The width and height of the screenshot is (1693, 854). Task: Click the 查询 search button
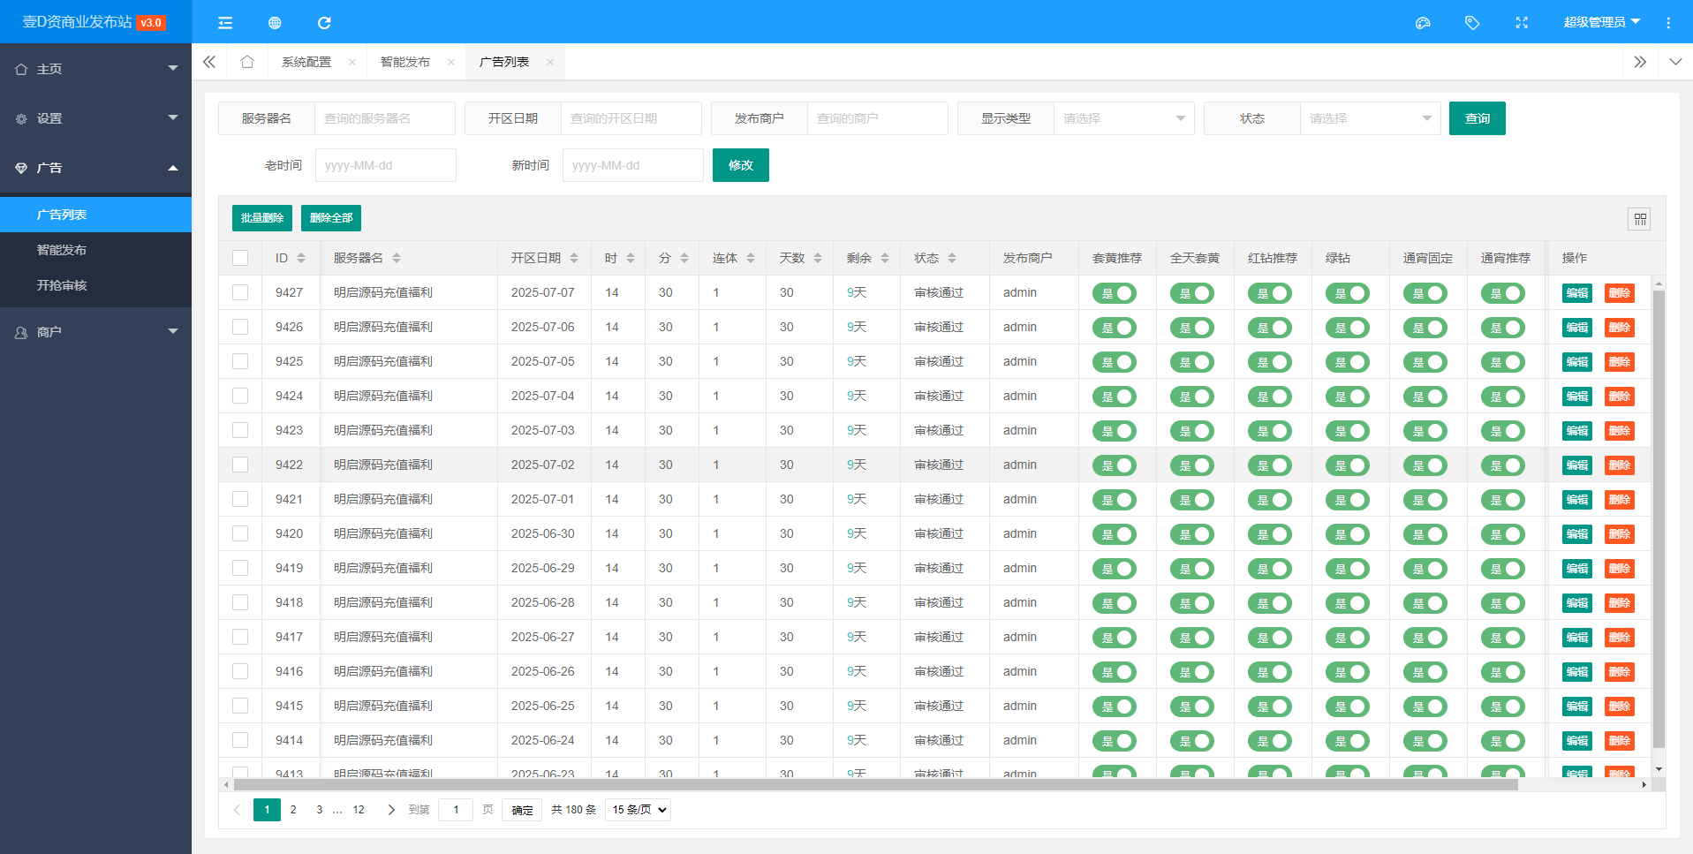[x=1477, y=118]
